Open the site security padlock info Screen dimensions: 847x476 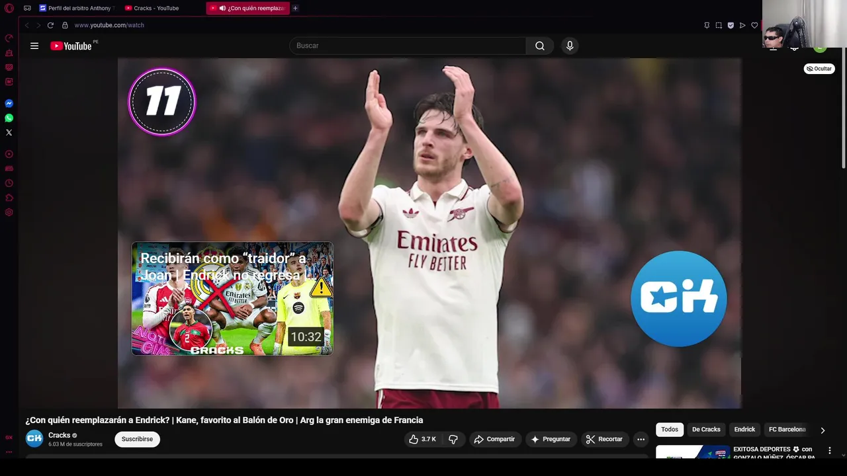click(65, 25)
